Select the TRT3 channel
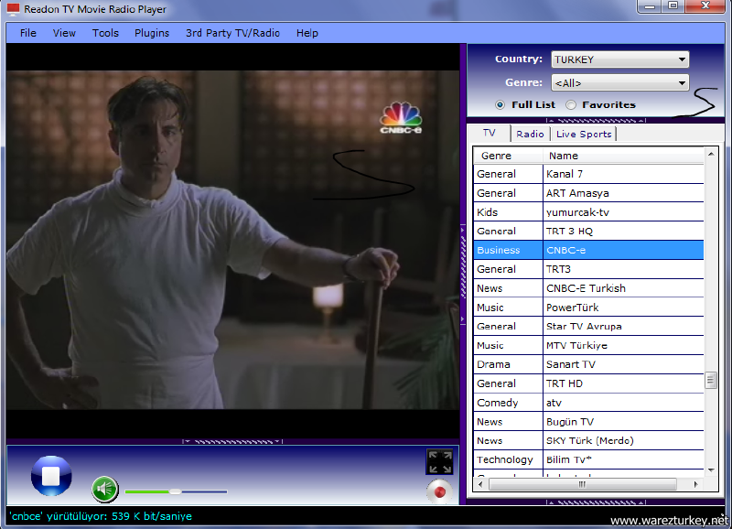The width and height of the screenshot is (732, 529). [x=588, y=269]
